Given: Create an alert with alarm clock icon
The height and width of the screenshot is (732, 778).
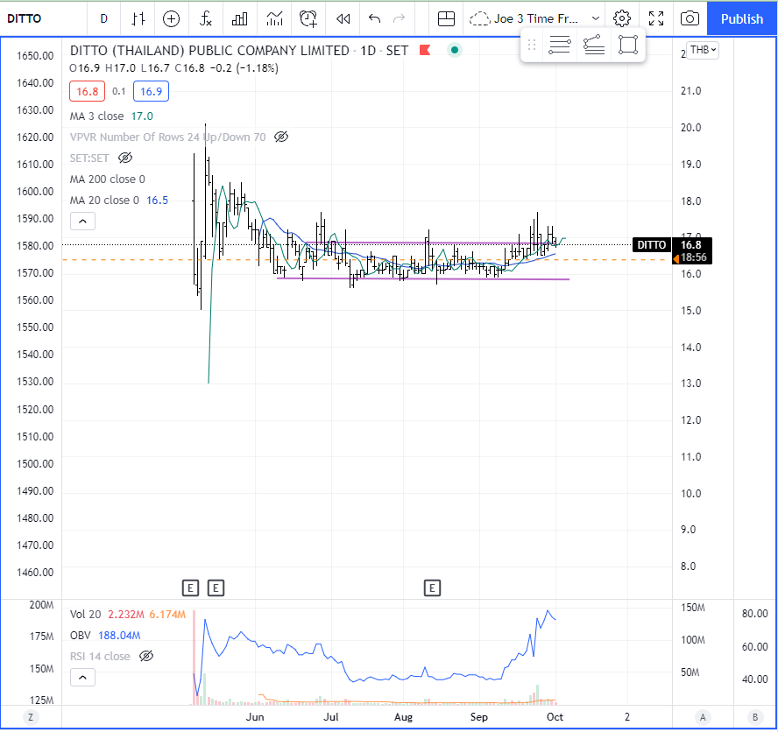Looking at the screenshot, I should pyautogui.click(x=308, y=19).
